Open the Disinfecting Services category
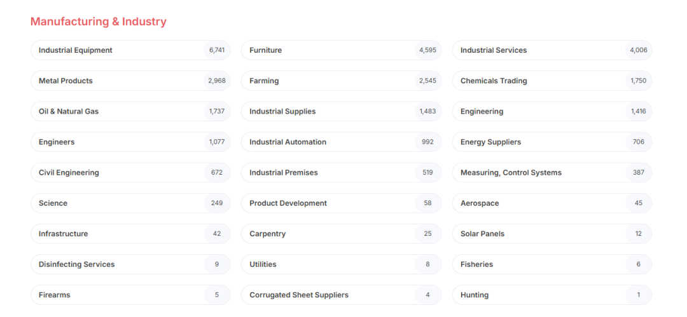 130,264
